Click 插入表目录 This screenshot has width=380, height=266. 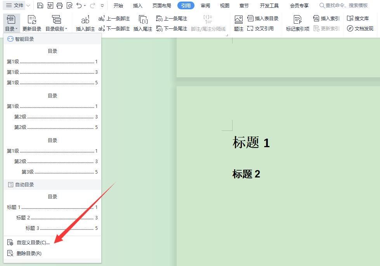[263, 18]
